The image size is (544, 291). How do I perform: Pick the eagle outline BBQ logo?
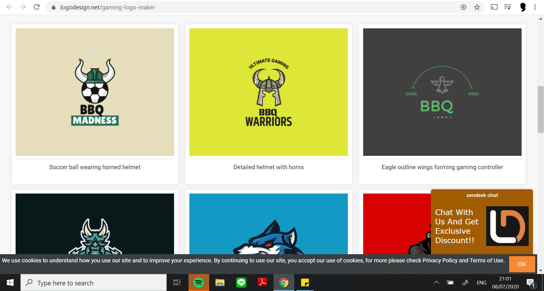tap(442, 92)
